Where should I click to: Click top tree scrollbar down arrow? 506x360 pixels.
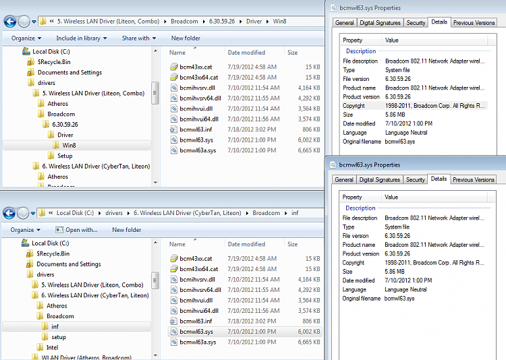click(155, 183)
